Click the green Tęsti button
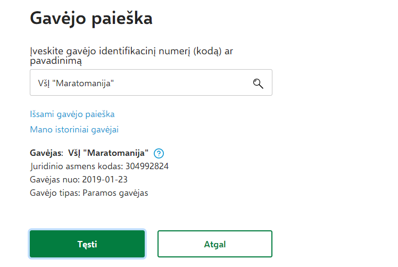The width and height of the screenshot is (398, 267). click(87, 244)
